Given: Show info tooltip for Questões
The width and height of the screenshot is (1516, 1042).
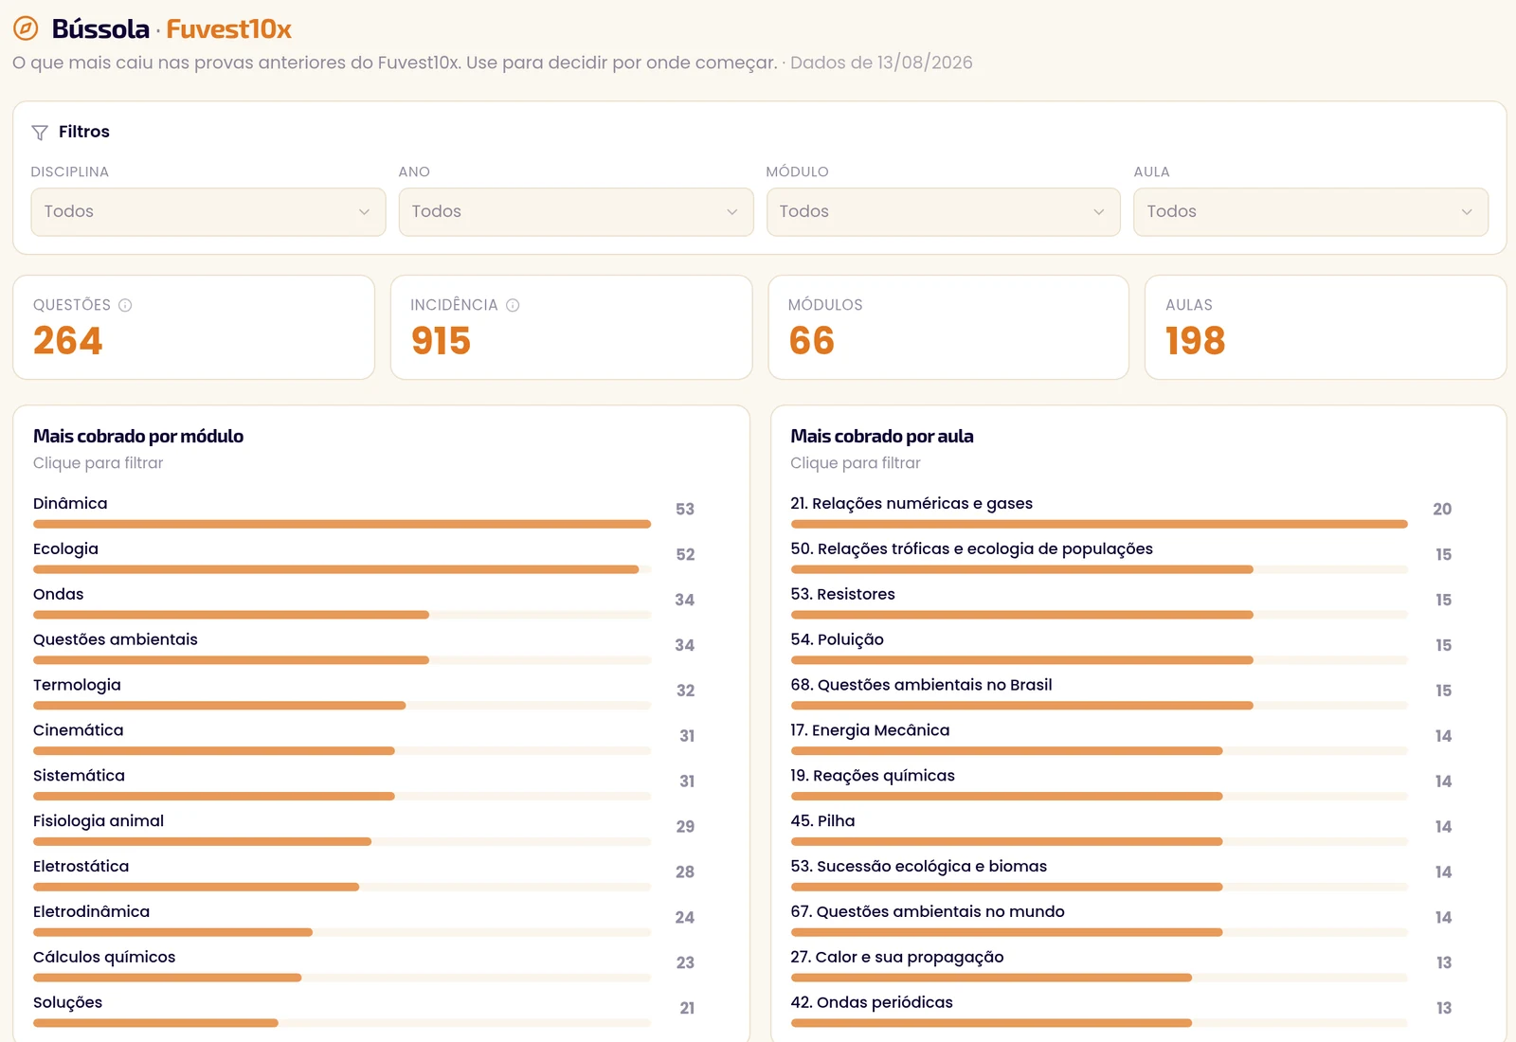Looking at the screenshot, I should (x=125, y=305).
